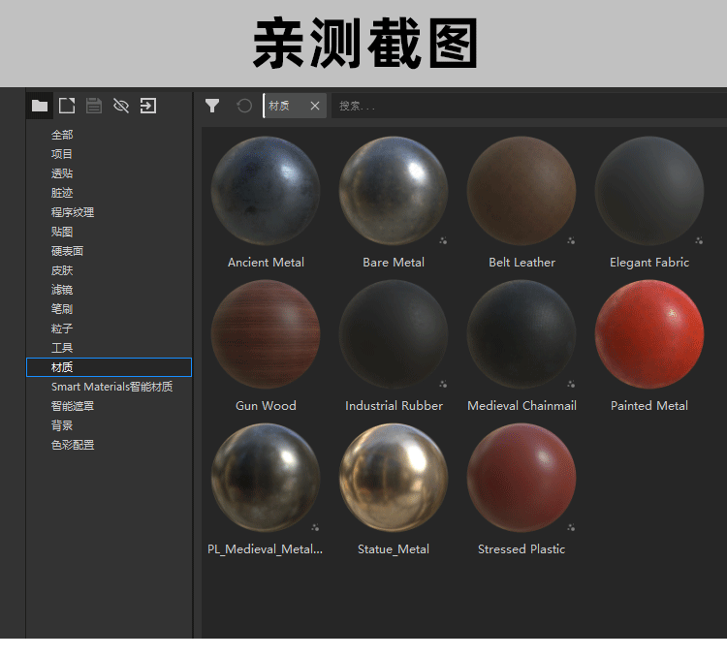Toggle the hidden-items eye icon
The image size is (727, 657).
(x=121, y=106)
